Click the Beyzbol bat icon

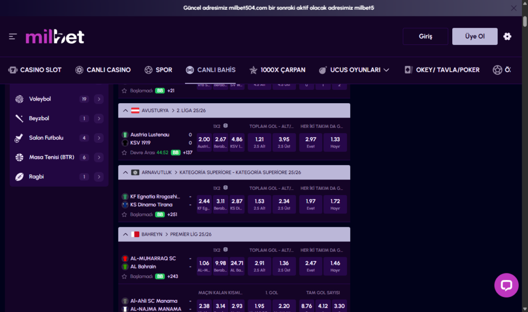(x=19, y=118)
